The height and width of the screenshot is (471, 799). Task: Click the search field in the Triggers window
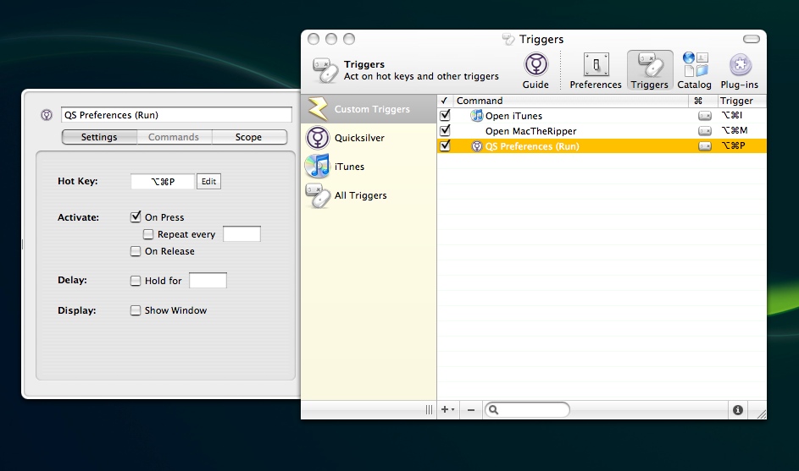coord(527,409)
